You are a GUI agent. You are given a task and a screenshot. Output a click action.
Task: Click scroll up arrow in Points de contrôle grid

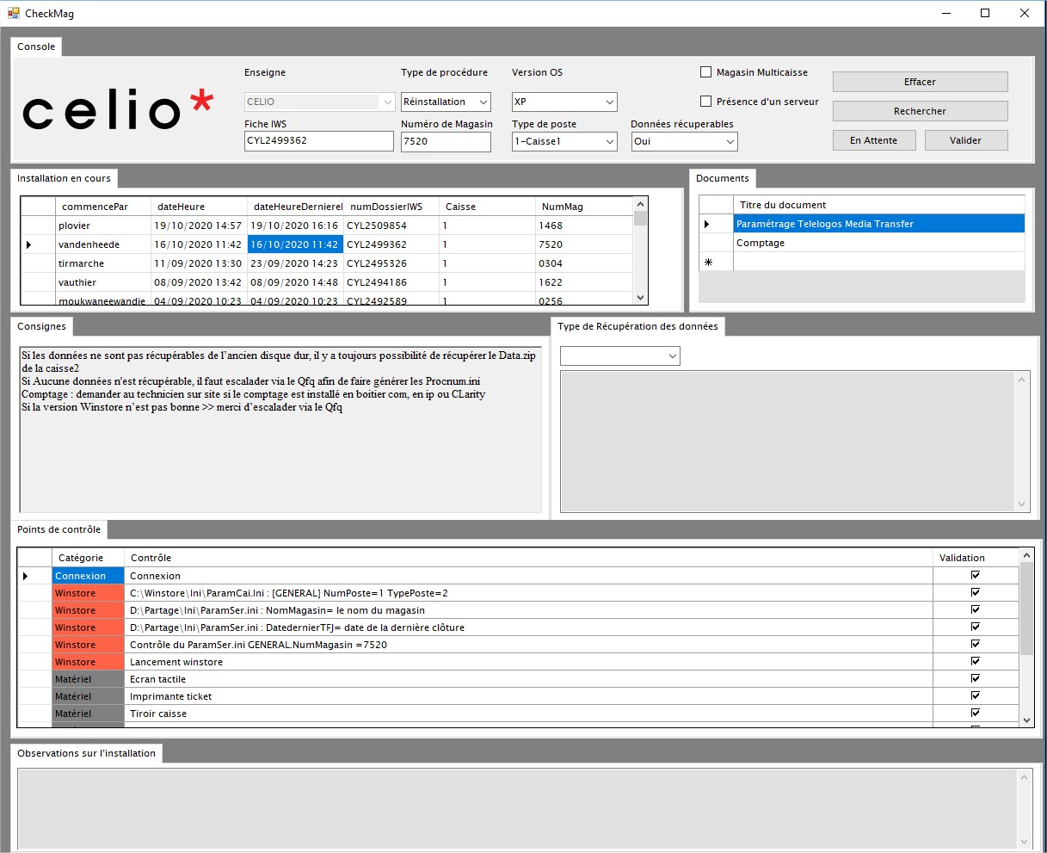point(1025,557)
